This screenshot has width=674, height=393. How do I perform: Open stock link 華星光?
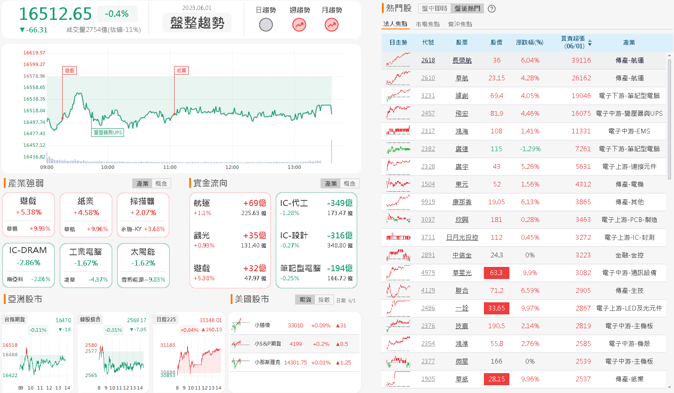462,273
